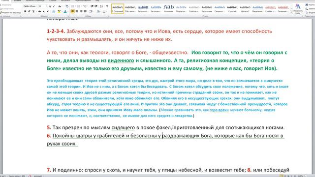Click the word "горе-врачи" in blue text
The width and height of the screenshot is (315, 177).
point(219,110)
